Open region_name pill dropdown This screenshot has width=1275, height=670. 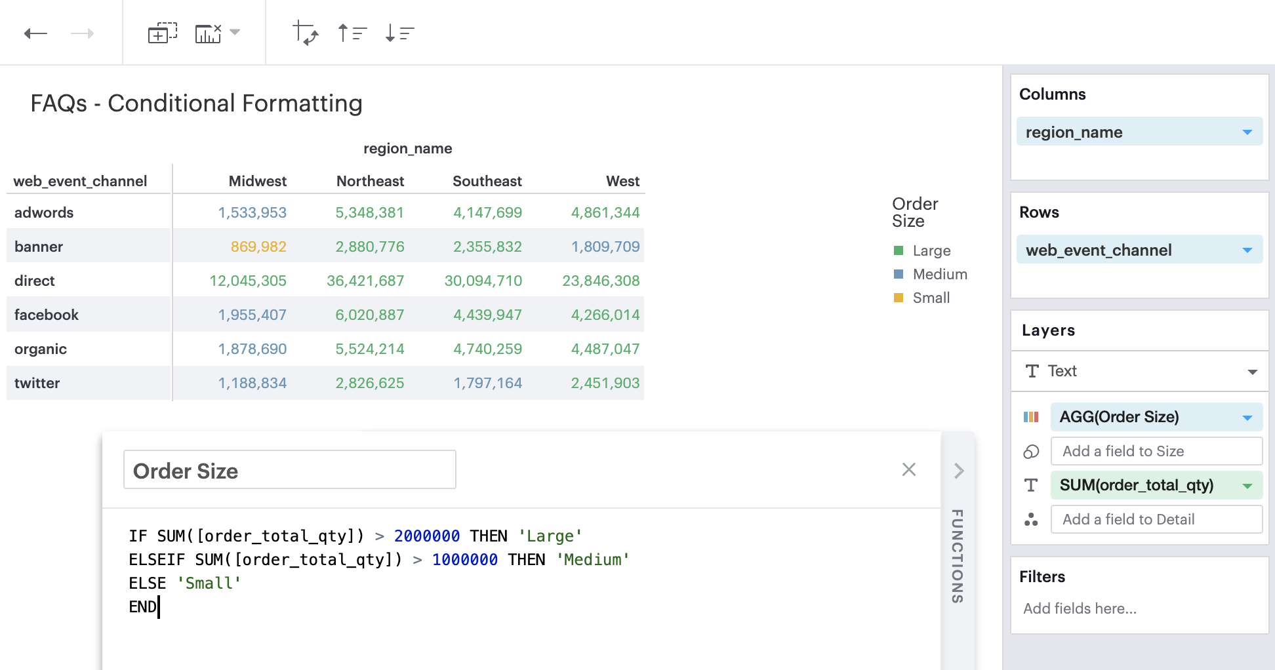coord(1247,132)
